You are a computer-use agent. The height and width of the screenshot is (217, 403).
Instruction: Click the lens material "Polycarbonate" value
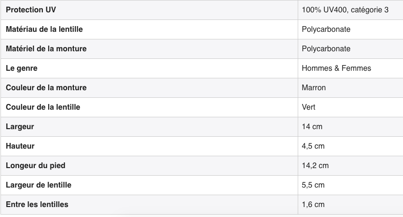click(x=326, y=29)
